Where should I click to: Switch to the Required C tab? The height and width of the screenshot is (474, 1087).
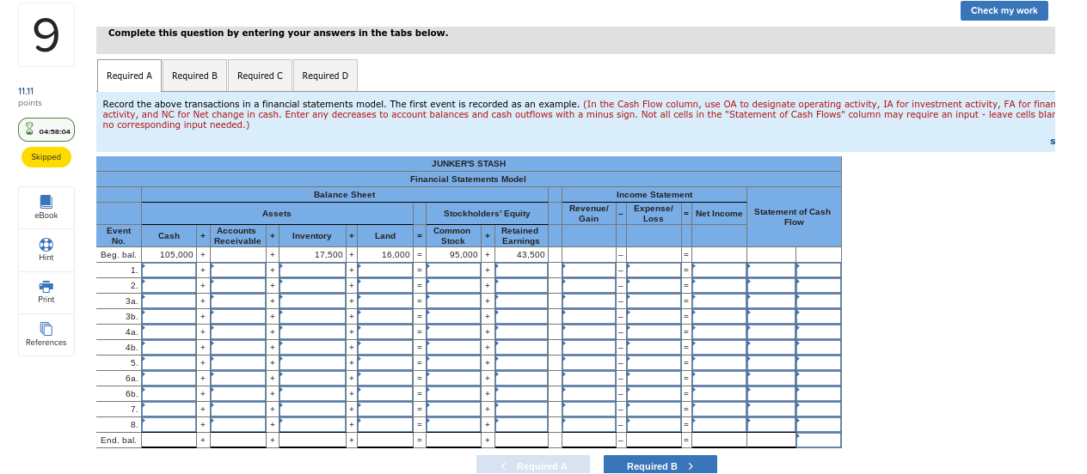[x=260, y=76]
